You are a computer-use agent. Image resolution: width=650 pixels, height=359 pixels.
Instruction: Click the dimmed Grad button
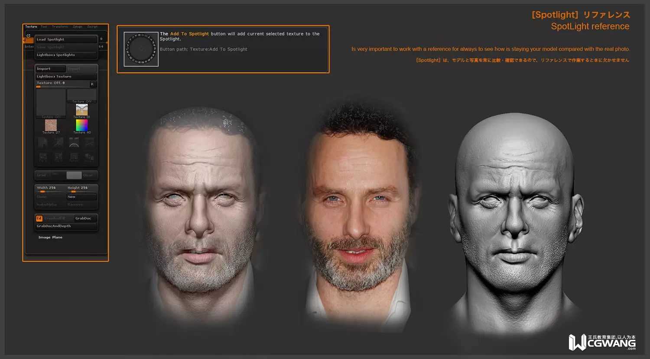[x=41, y=175]
